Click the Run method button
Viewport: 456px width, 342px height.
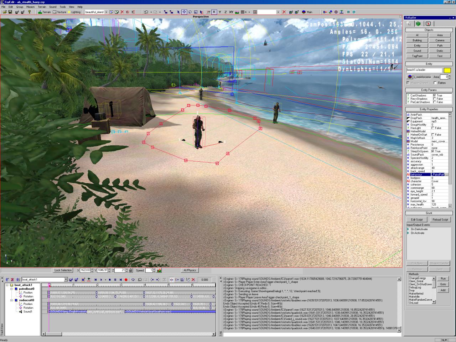443,279
